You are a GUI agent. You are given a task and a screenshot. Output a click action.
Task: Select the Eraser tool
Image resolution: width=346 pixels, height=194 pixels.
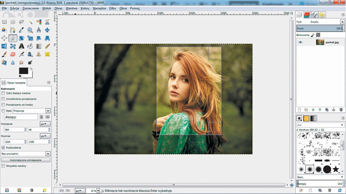(13, 54)
